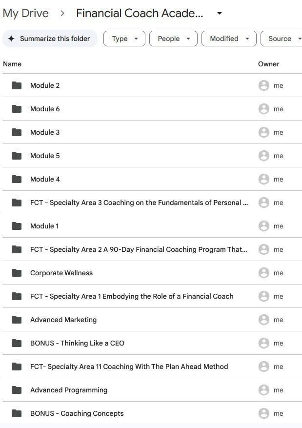Select FCT Specialty Area 1 folder
Screen dimensions: 302x428
[x=132, y=296]
